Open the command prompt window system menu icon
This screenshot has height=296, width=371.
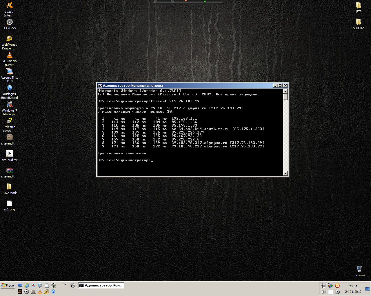(x=100, y=86)
